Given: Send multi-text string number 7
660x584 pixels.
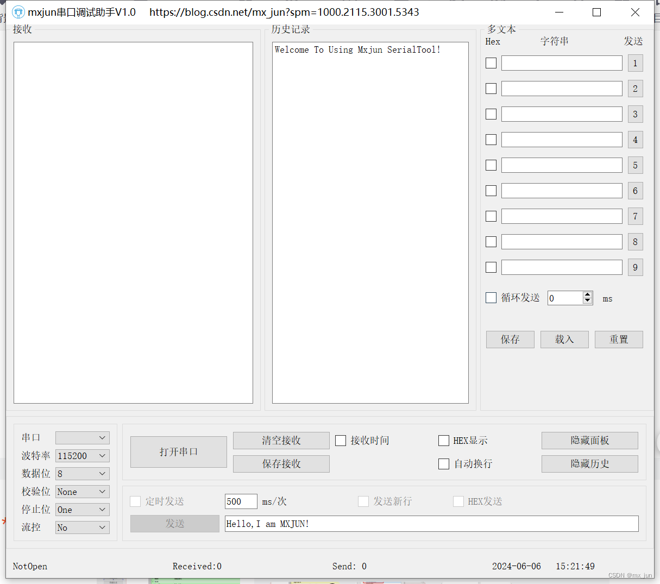Looking at the screenshot, I should tap(636, 216).
